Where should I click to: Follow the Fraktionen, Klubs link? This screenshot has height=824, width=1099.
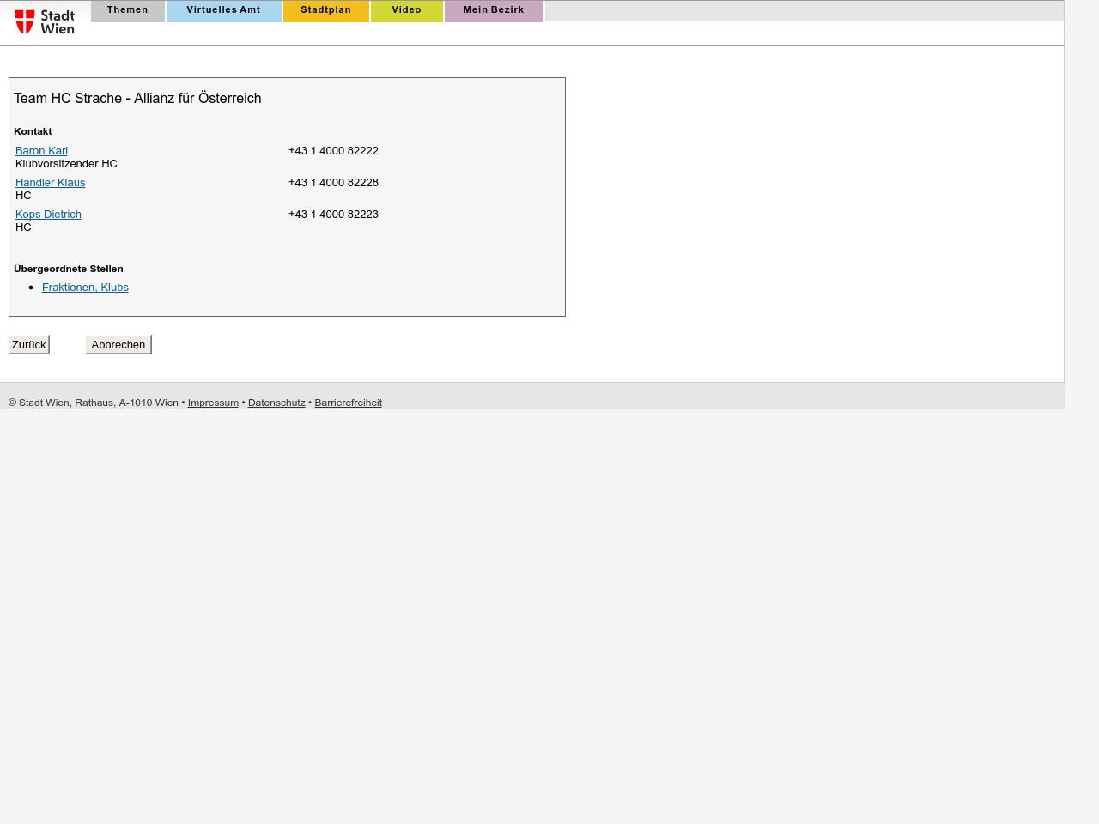point(85,287)
